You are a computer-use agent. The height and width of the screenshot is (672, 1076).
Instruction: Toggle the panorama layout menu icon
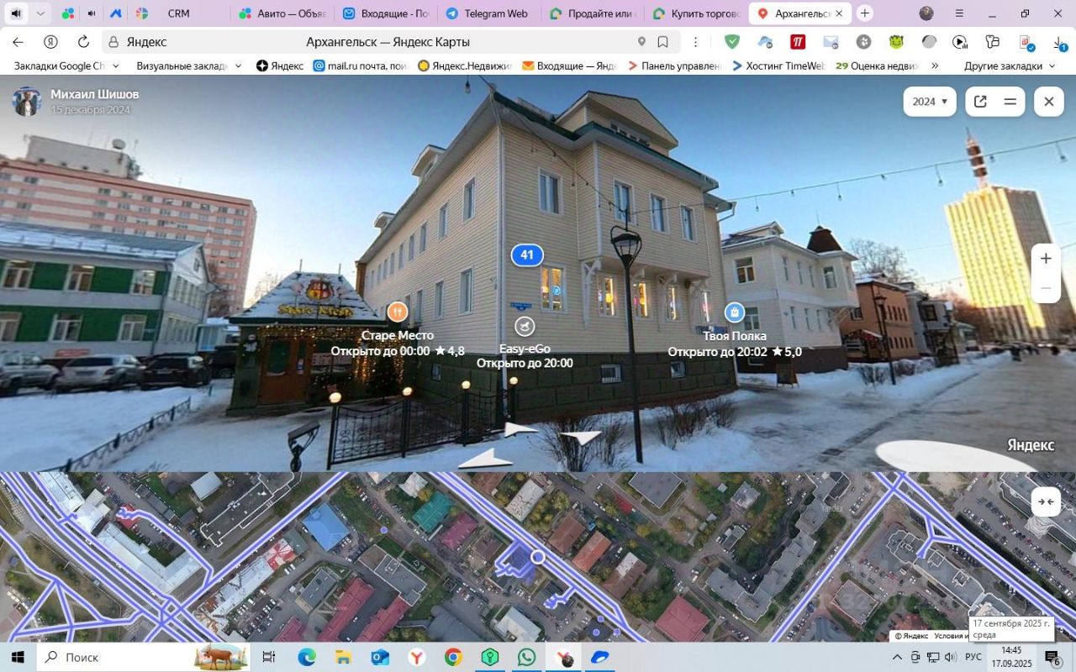[1010, 102]
